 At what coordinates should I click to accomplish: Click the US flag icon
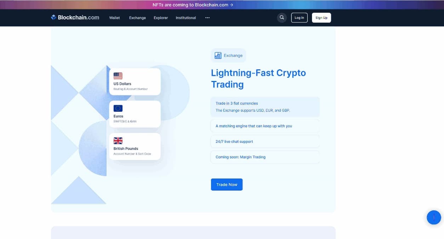click(118, 76)
